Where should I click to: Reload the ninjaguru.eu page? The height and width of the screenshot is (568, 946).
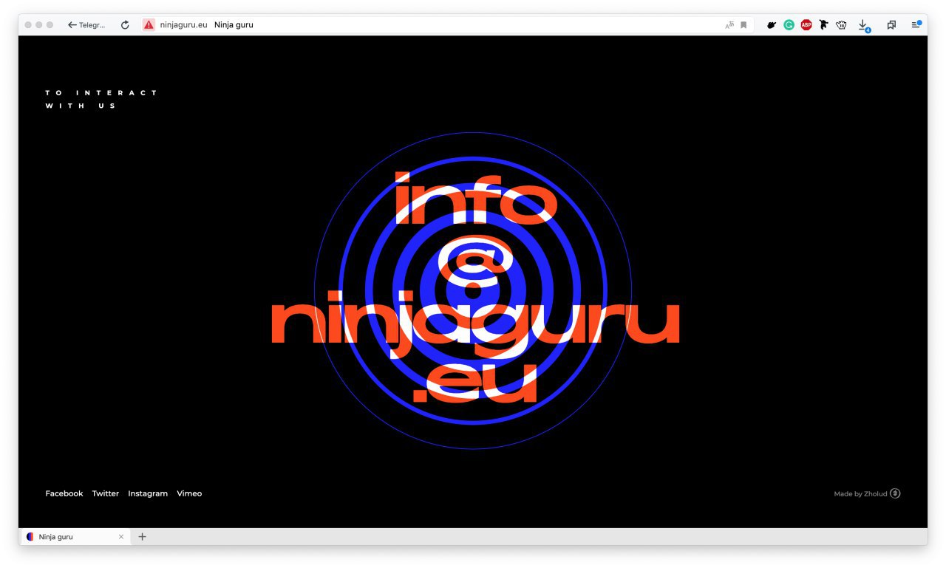pyautogui.click(x=125, y=25)
